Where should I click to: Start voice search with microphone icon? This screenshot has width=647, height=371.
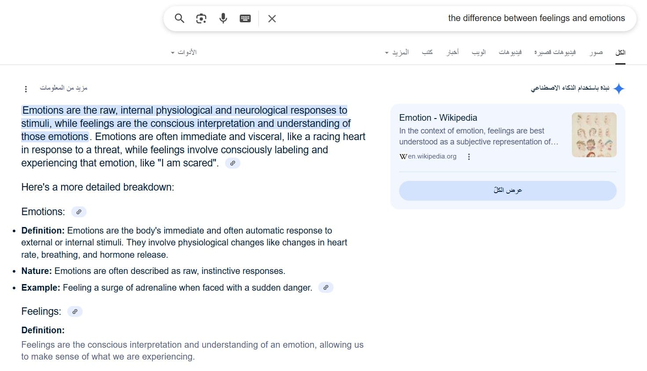[x=223, y=18]
